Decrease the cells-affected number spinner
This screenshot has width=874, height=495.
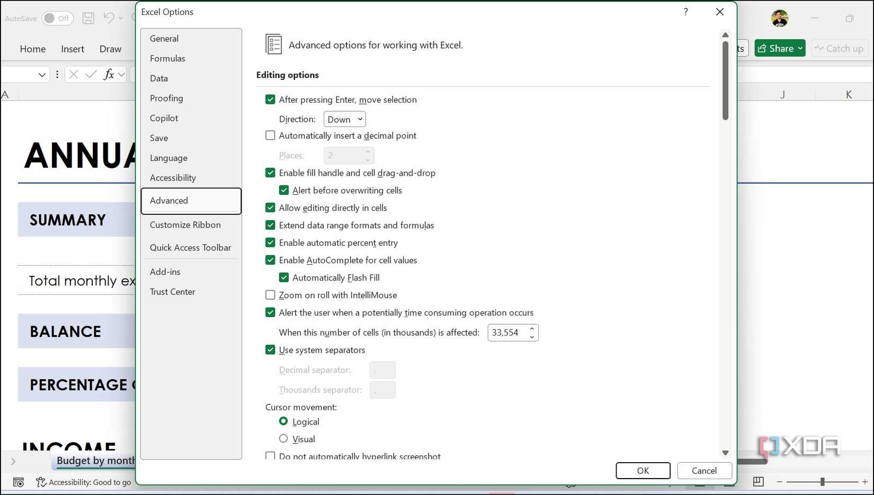point(532,337)
